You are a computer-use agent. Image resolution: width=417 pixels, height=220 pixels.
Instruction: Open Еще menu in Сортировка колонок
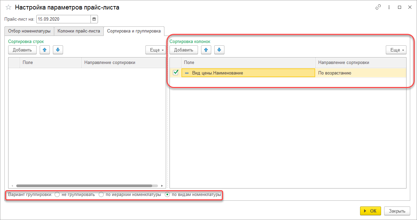coord(396,50)
